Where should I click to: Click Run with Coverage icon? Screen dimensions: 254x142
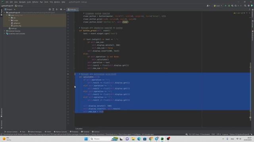coord(232,6)
